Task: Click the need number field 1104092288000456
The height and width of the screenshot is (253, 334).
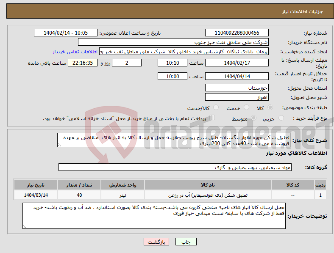Action: [237, 33]
